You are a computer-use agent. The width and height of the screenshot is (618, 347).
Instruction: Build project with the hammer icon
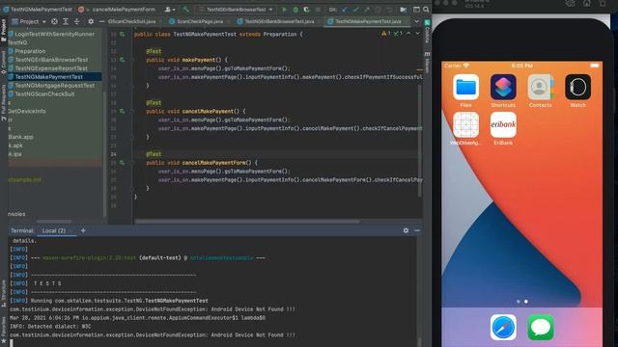pyautogui.click(x=186, y=9)
